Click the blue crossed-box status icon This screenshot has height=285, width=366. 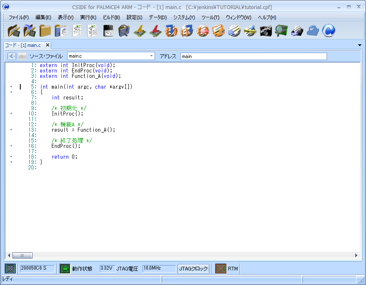[x=10, y=268]
